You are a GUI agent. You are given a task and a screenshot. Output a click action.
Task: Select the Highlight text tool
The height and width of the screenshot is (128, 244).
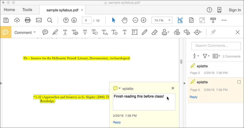(x=55, y=32)
